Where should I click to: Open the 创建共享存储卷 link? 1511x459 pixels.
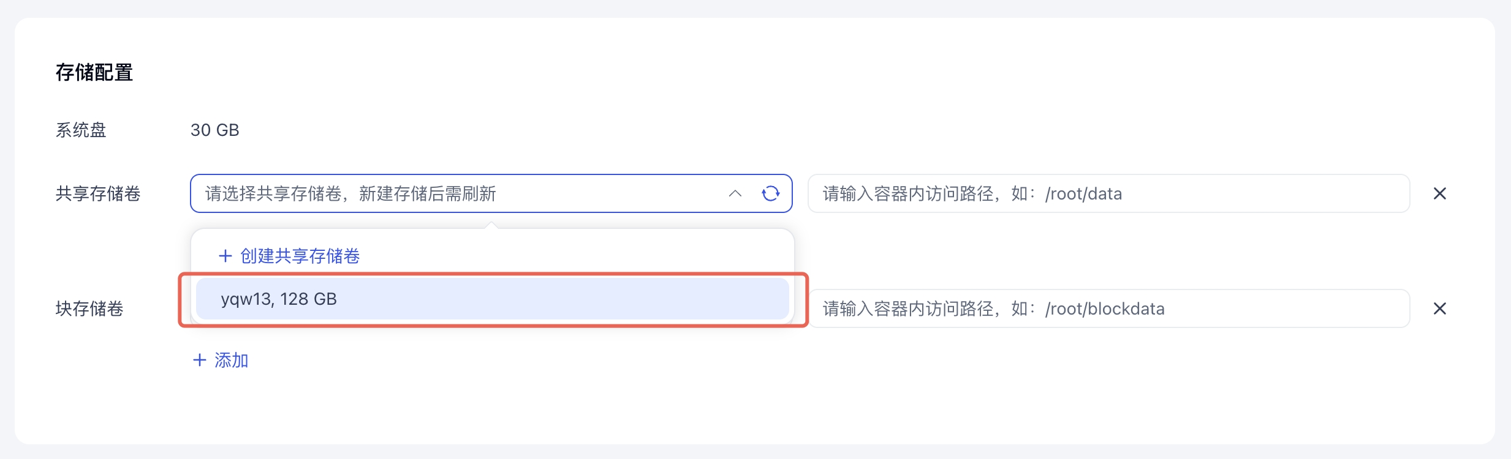point(300,256)
